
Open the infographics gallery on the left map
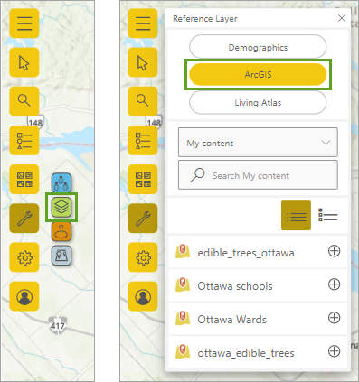[24, 179]
